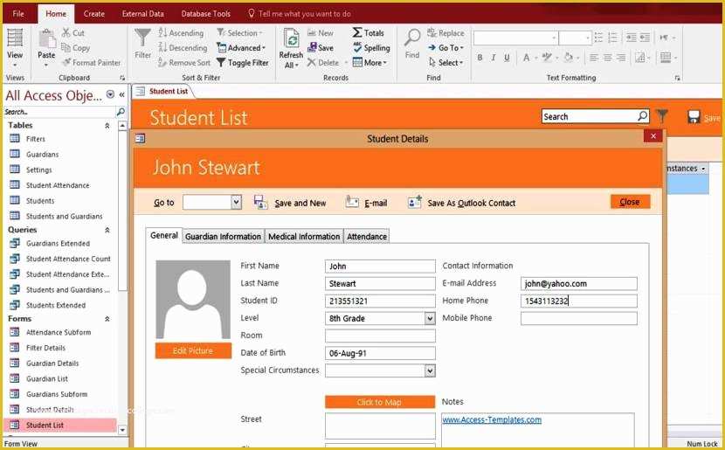725x450 pixels.
Task: Open the Go to combo box in Student Details
Action: (236, 202)
